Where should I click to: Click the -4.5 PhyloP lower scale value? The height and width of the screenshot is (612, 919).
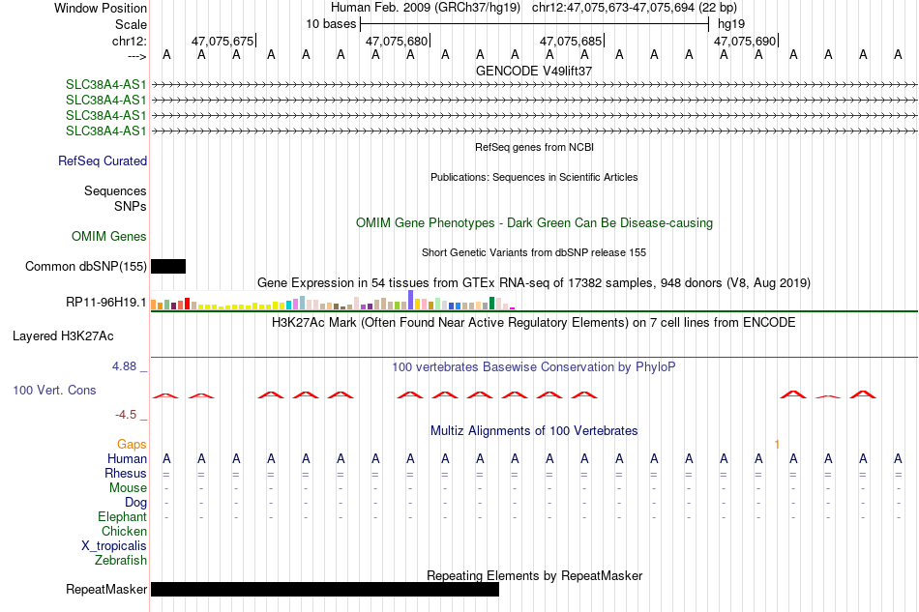pyautogui.click(x=126, y=415)
